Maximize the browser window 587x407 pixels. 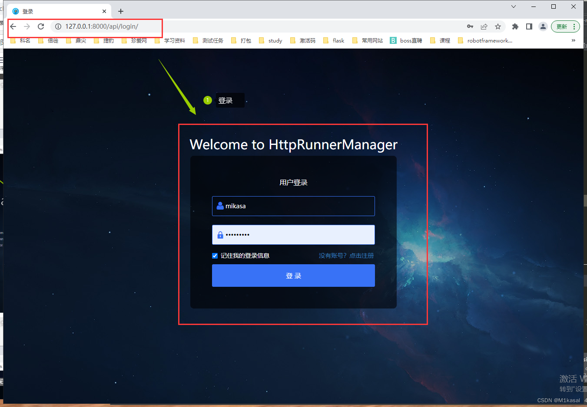pyautogui.click(x=554, y=7)
